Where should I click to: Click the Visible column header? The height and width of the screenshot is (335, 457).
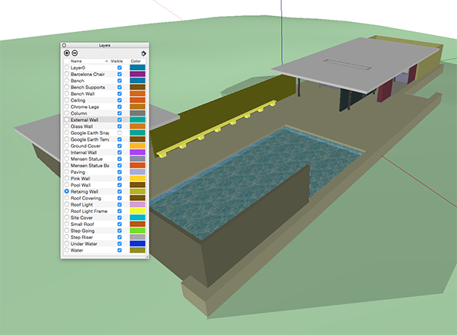pos(117,61)
